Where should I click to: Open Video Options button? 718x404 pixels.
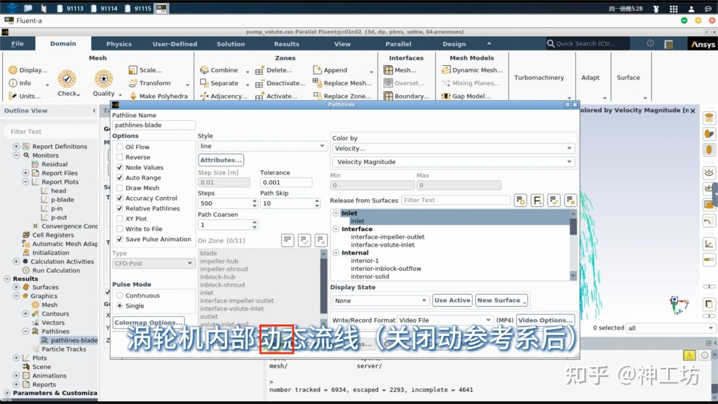pyautogui.click(x=545, y=320)
